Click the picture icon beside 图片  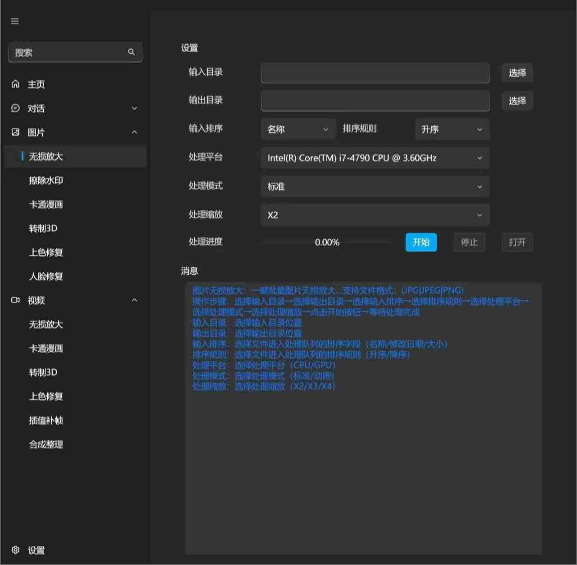[15, 132]
